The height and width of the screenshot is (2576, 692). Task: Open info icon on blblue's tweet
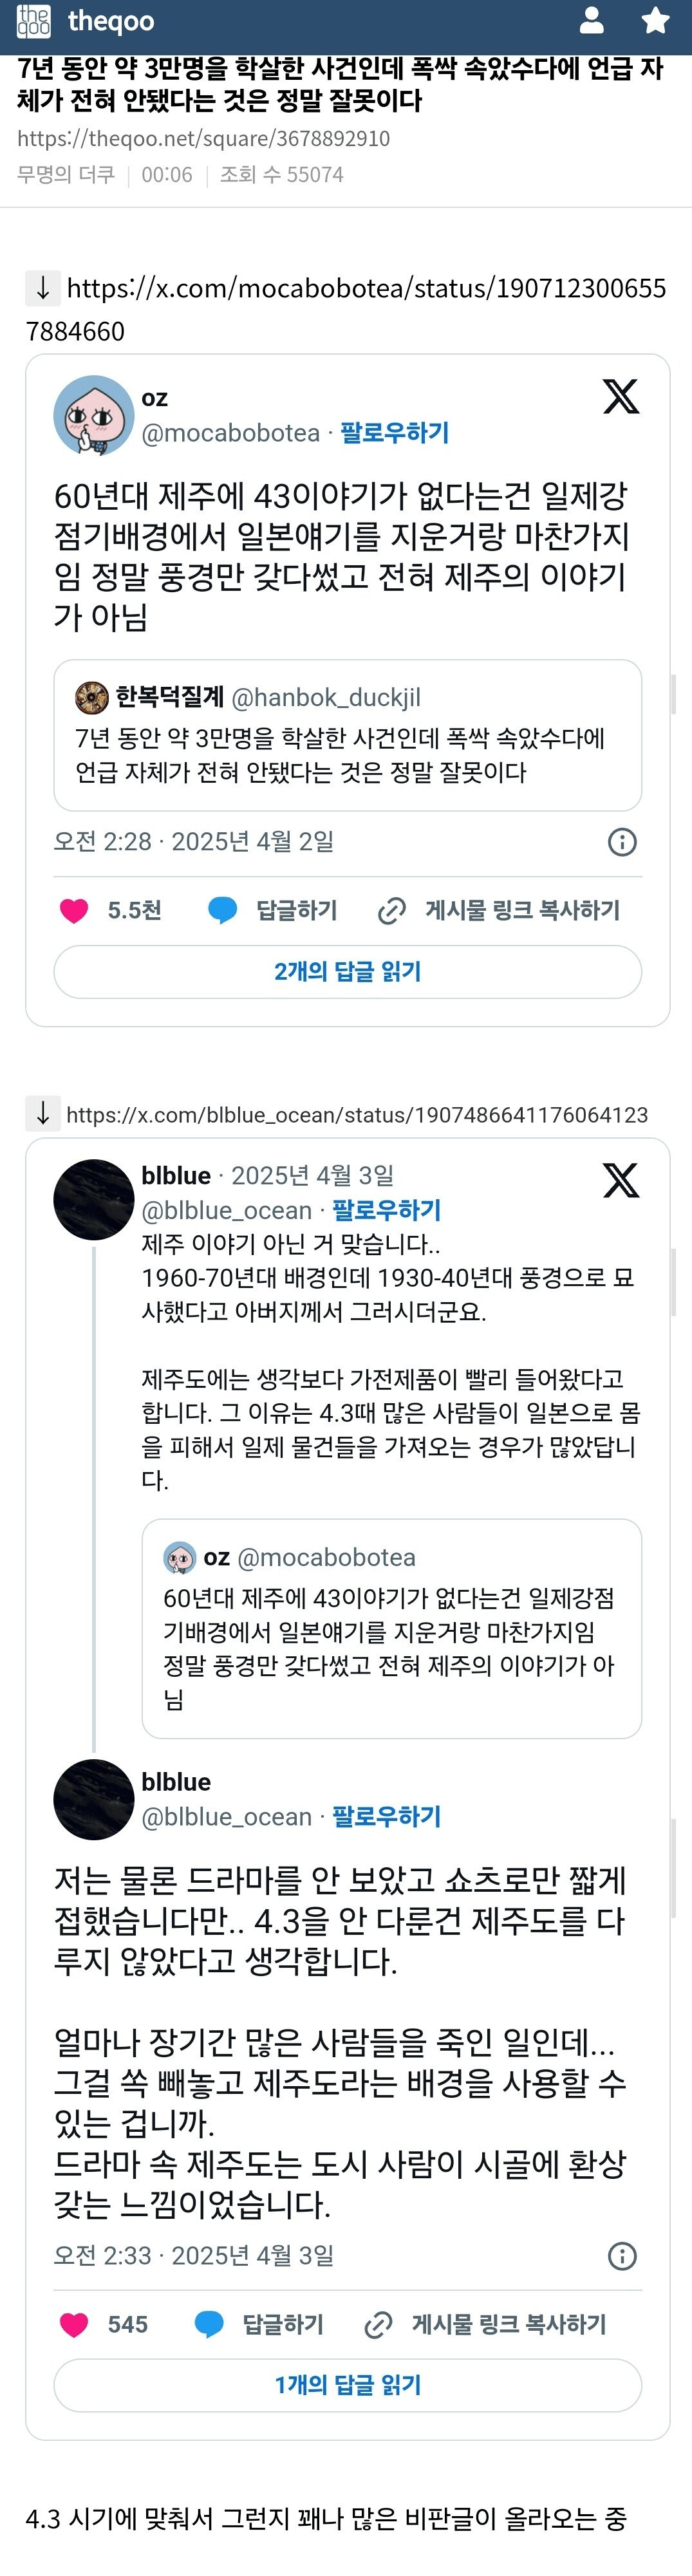coord(622,2256)
